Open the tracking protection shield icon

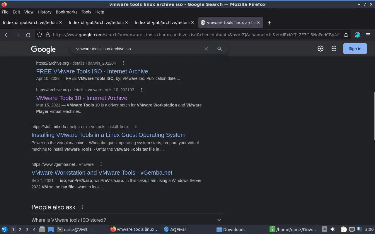pos(40,35)
